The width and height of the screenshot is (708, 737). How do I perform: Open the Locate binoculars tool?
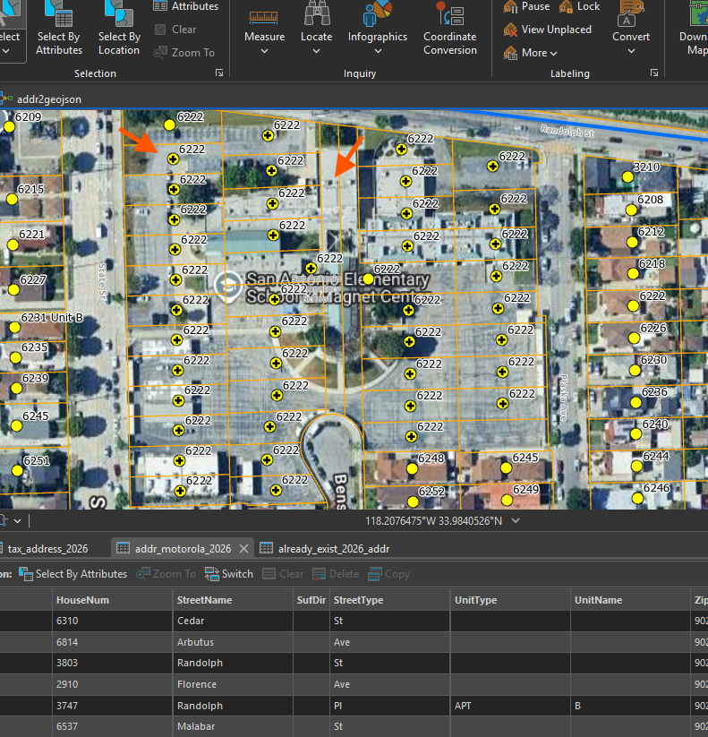coord(316,14)
